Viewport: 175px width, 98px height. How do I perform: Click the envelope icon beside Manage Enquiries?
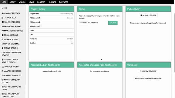(2, 75)
